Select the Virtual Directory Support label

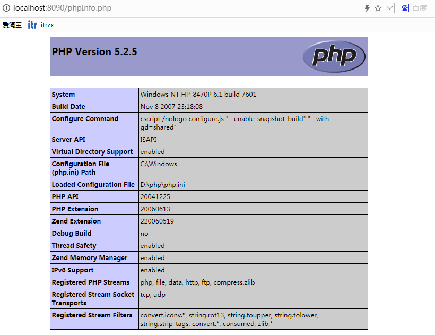click(92, 152)
